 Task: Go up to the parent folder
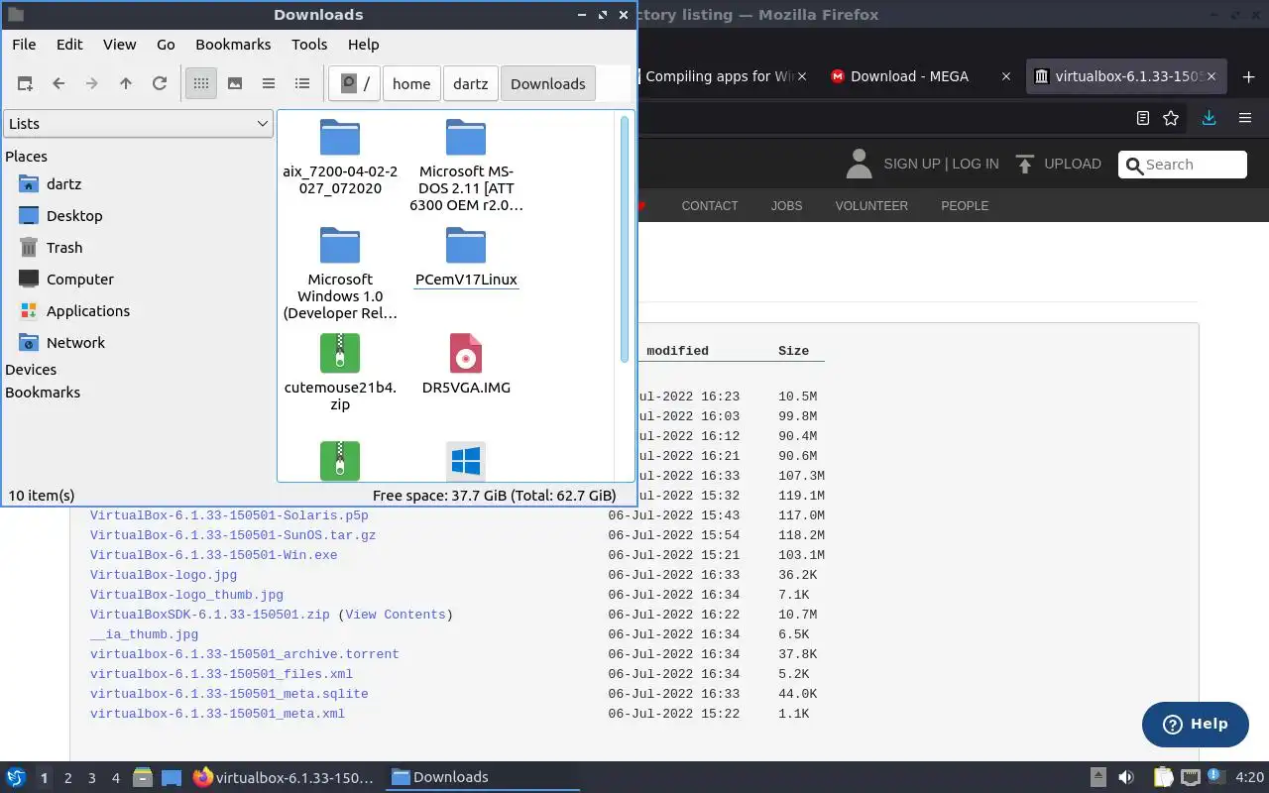(126, 84)
